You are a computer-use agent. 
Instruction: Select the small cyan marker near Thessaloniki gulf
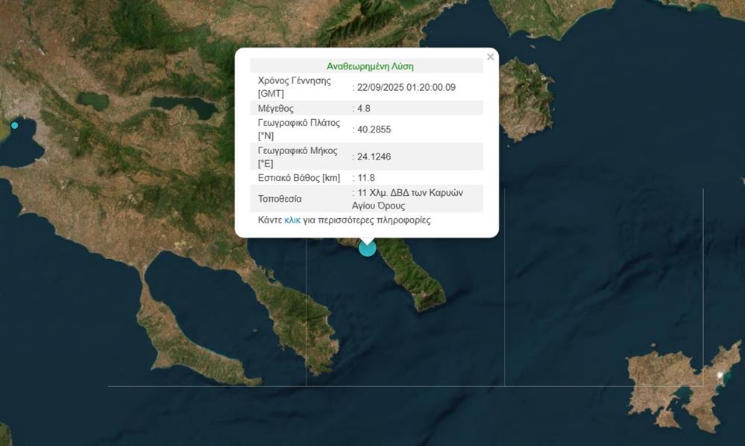pyautogui.click(x=14, y=125)
